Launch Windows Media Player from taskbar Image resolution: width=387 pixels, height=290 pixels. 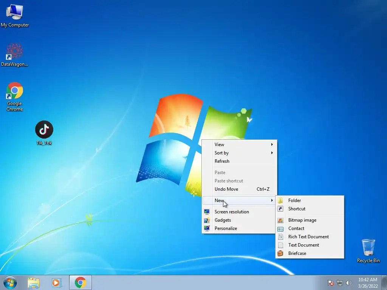pos(57,282)
